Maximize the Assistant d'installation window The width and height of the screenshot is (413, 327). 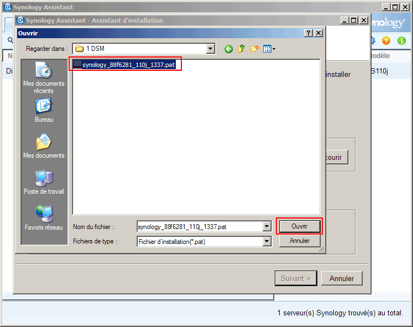(x=354, y=20)
